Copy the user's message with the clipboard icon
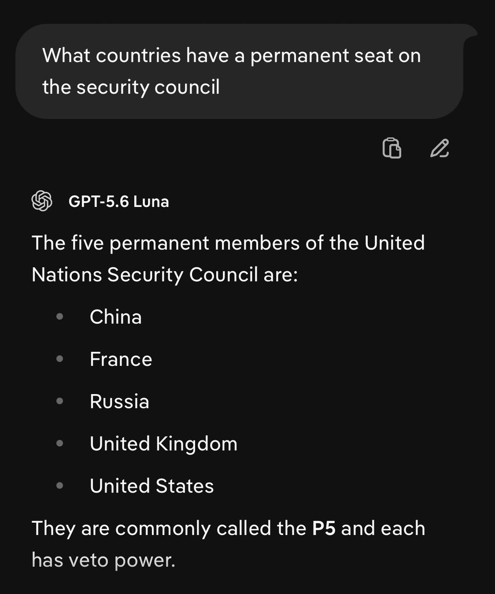Viewport: 495px width, 594px height. click(x=392, y=148)
